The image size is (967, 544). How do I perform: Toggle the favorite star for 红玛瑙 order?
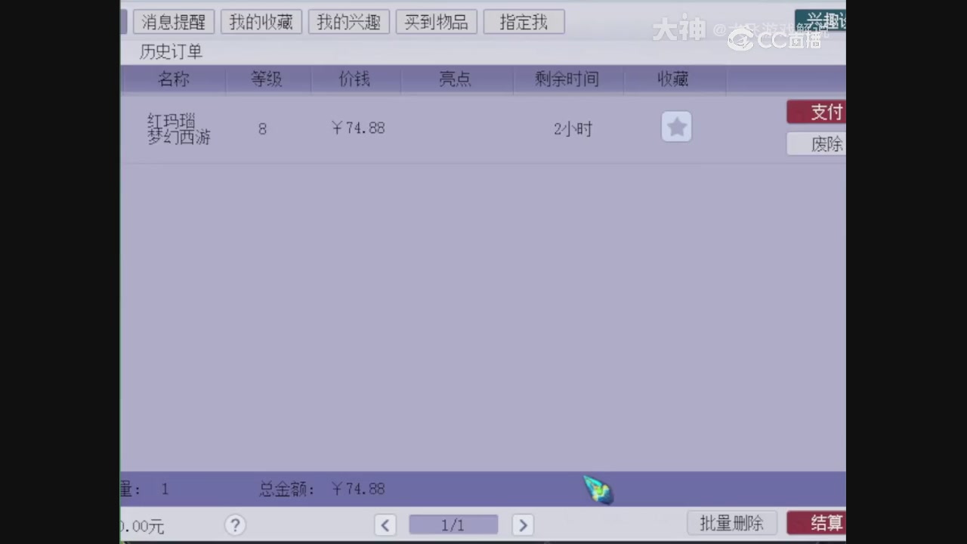tap(676, 127)
